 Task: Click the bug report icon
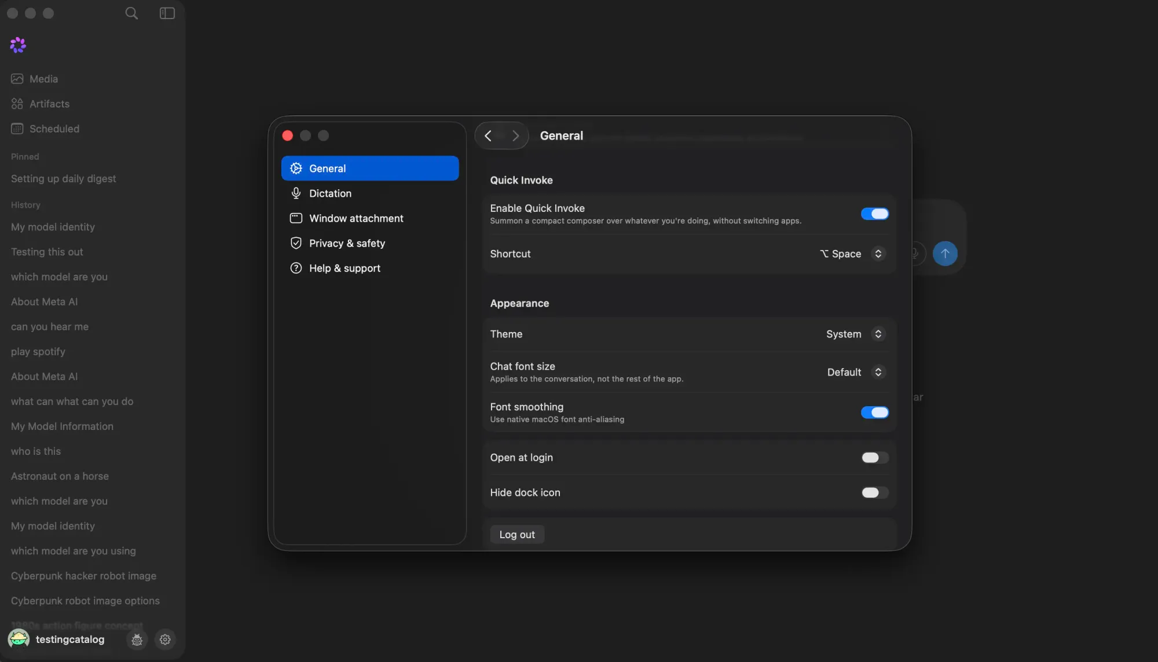tap(137, 639)
